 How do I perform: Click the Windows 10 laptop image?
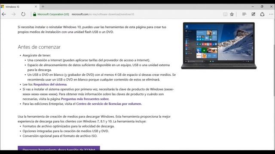pos(219,46)
